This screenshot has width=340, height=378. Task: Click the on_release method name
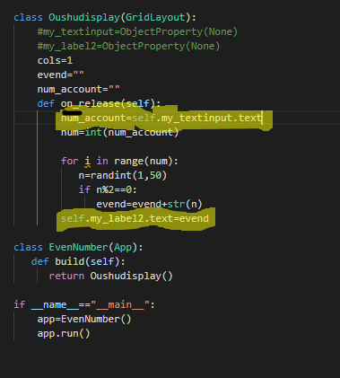click(91, 103)
